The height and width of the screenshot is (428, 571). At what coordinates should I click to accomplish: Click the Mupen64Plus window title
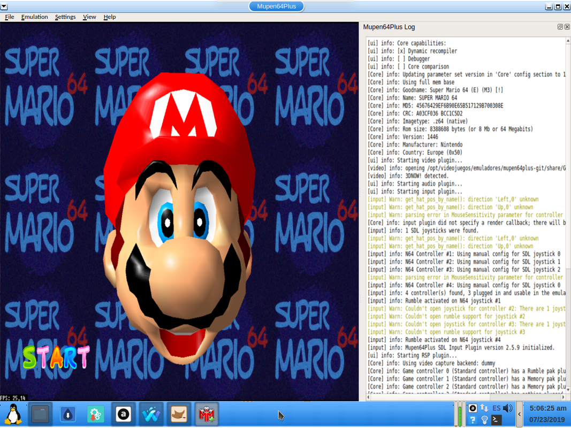point(276,6)
